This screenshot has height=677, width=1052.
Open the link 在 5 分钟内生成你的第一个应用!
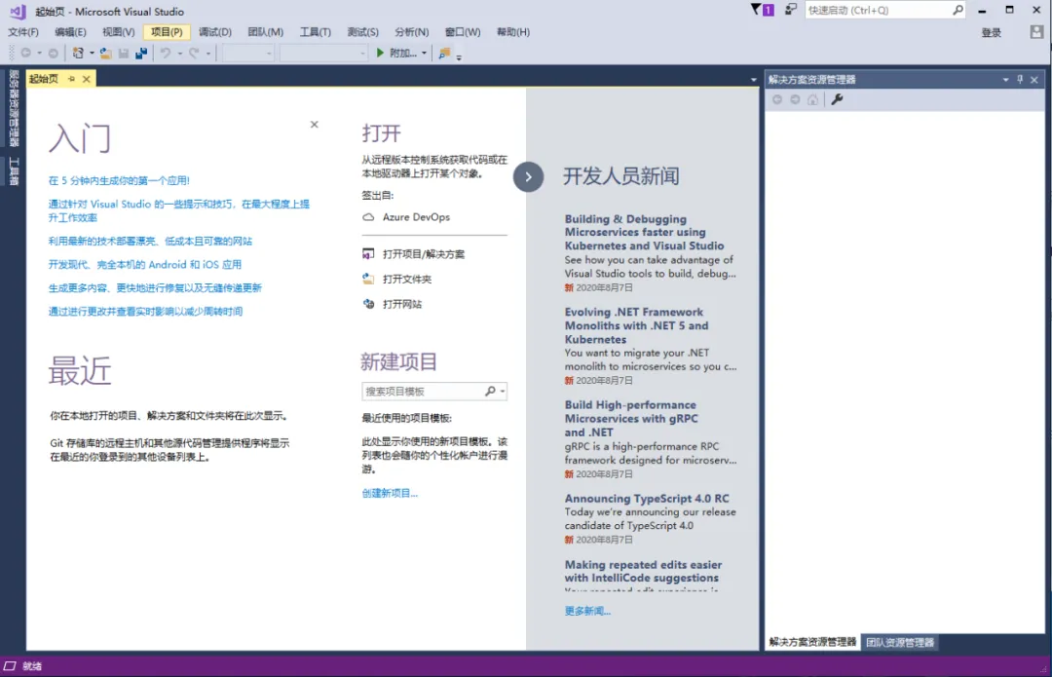tap(119, 180)
